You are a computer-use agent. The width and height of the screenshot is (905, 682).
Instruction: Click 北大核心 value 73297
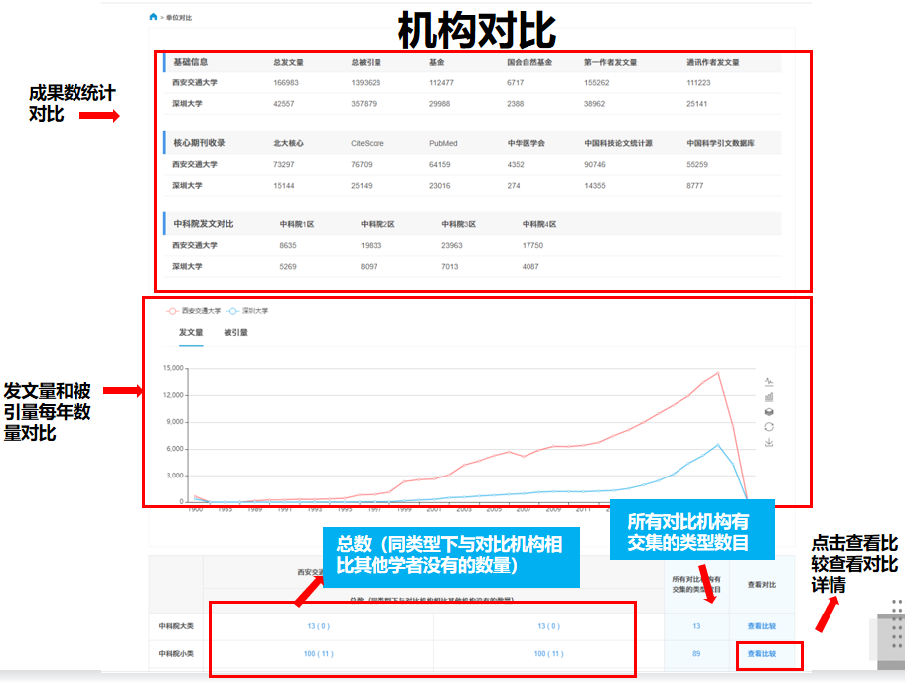[284, 165]
